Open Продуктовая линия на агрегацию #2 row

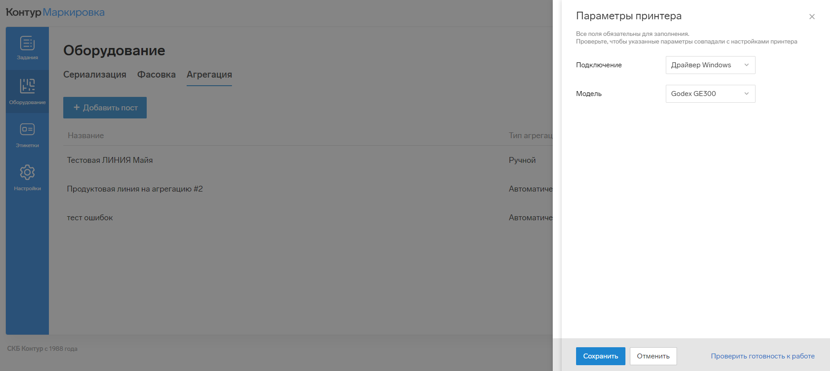point(135,189)
